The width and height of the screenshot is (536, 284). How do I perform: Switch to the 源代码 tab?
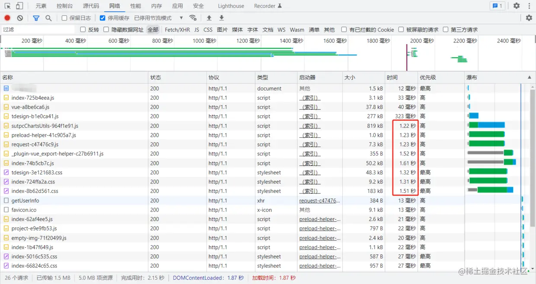coord(91,6)
